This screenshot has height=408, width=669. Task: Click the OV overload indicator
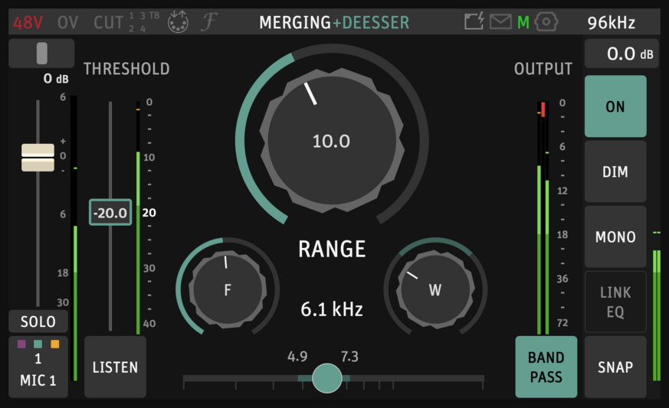click(68, 23)
